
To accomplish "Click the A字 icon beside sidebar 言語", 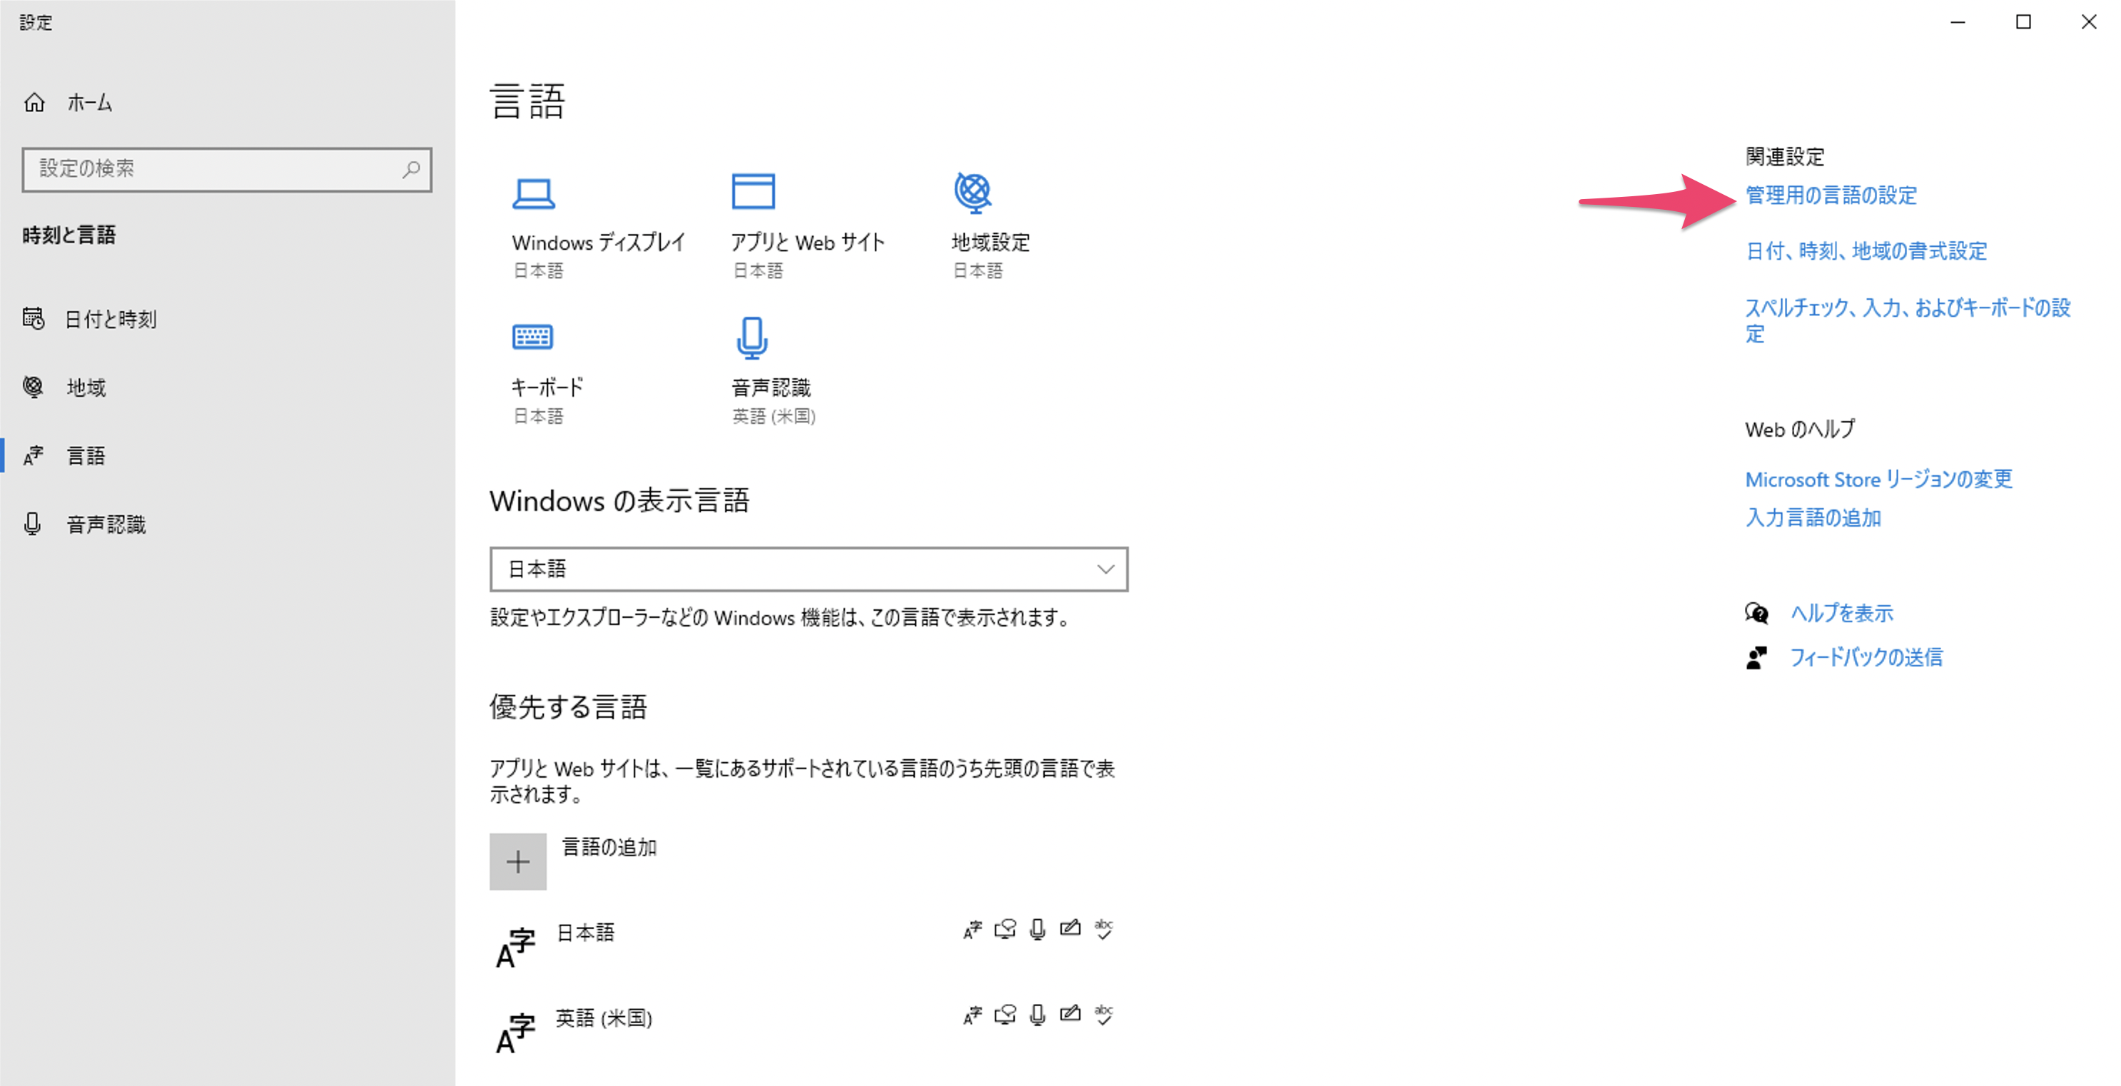I will [33, 455].
